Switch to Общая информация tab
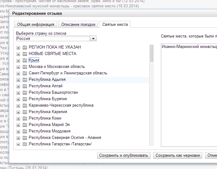217x169 pixels. [36, 25]
